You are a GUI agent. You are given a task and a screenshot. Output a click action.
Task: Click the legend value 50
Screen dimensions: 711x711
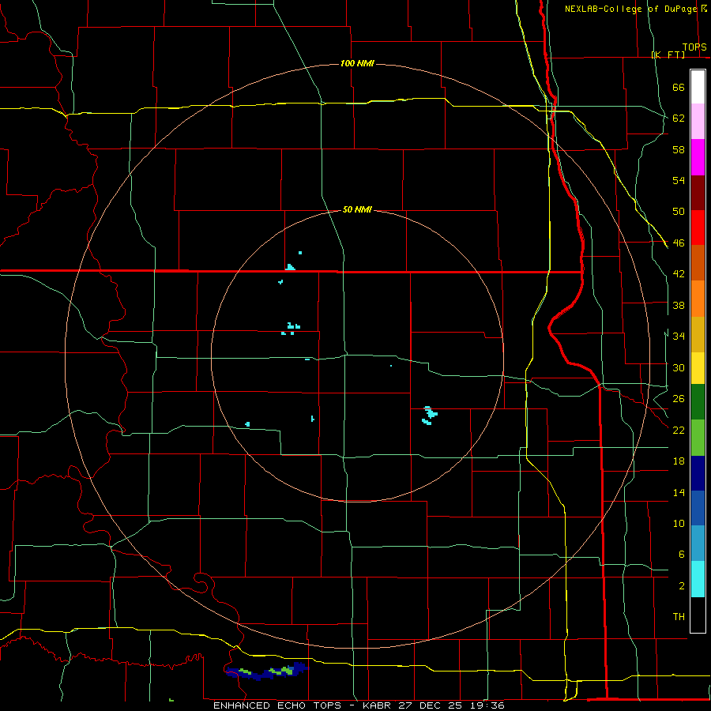[679, 212]
